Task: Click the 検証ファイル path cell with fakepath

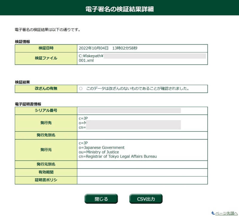Action: [142, 58]
